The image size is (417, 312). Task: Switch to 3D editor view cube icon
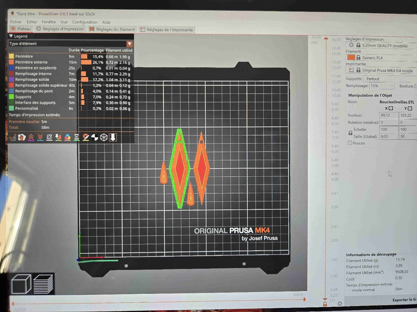pos(21,284)
